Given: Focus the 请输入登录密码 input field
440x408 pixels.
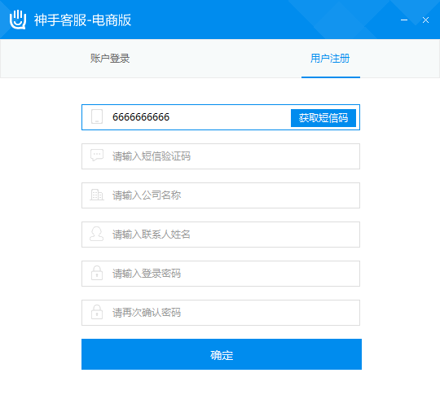Looking at the screenshot, I should (221, 274).
